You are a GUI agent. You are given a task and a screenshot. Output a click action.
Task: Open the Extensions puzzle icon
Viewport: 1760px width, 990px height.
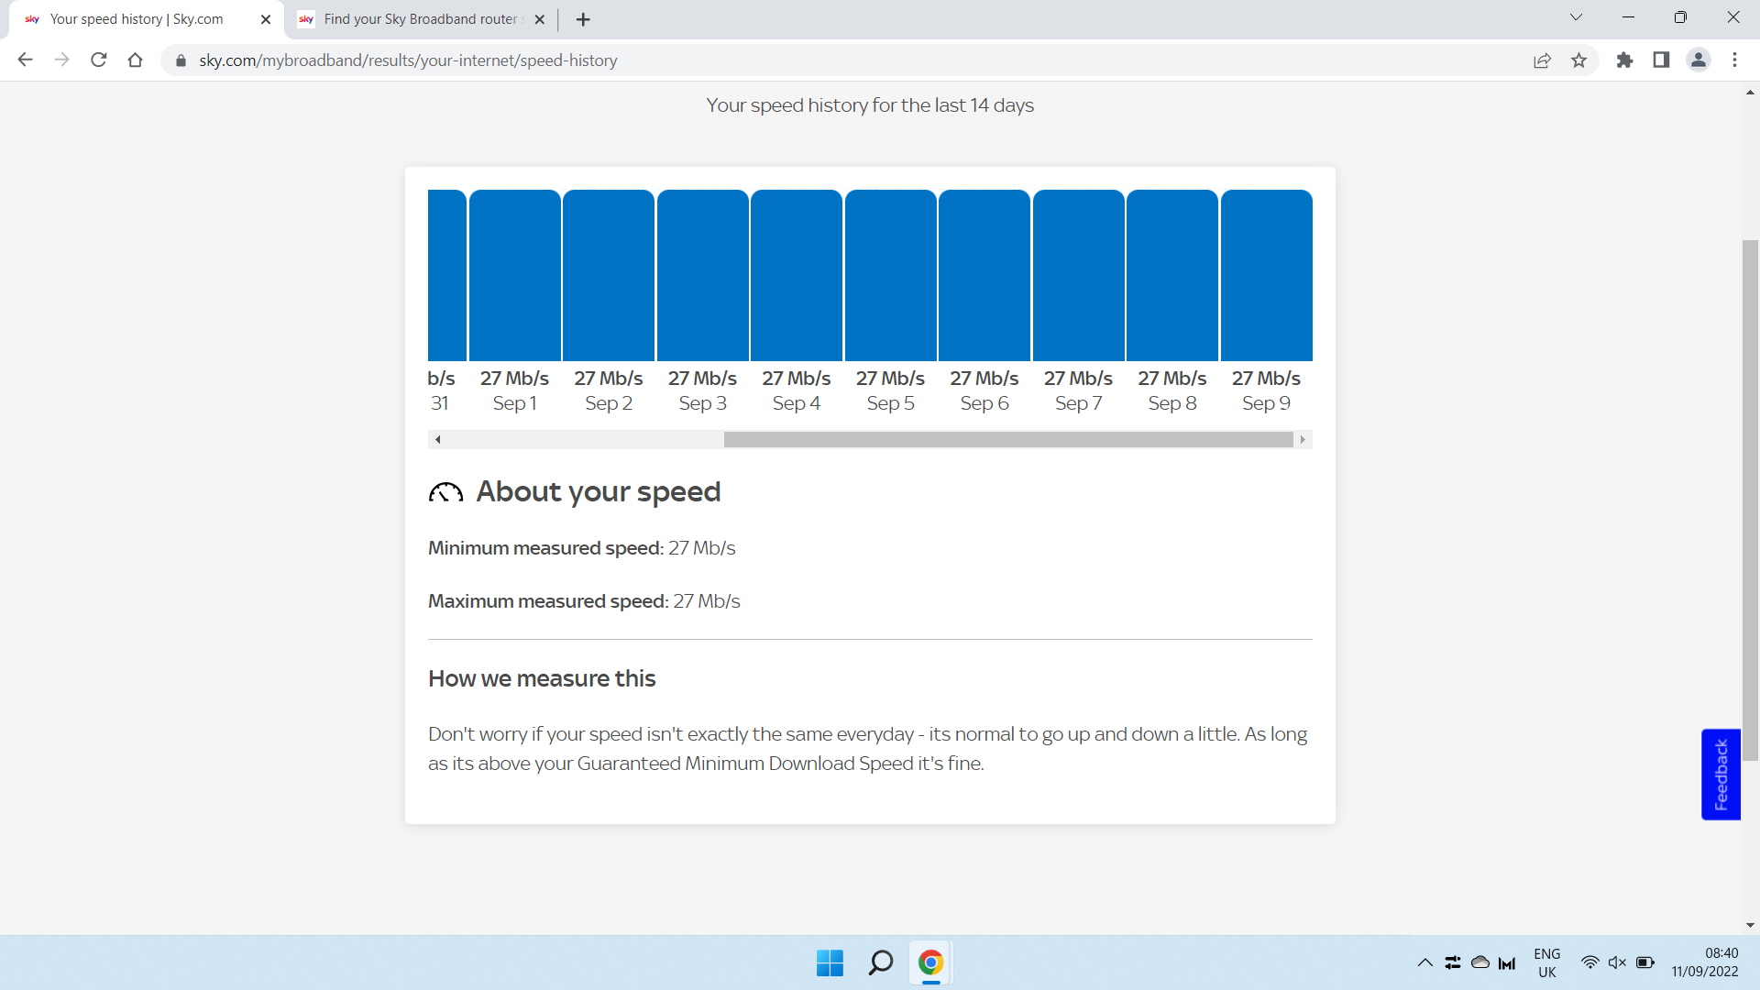(x=1624, y=60)
